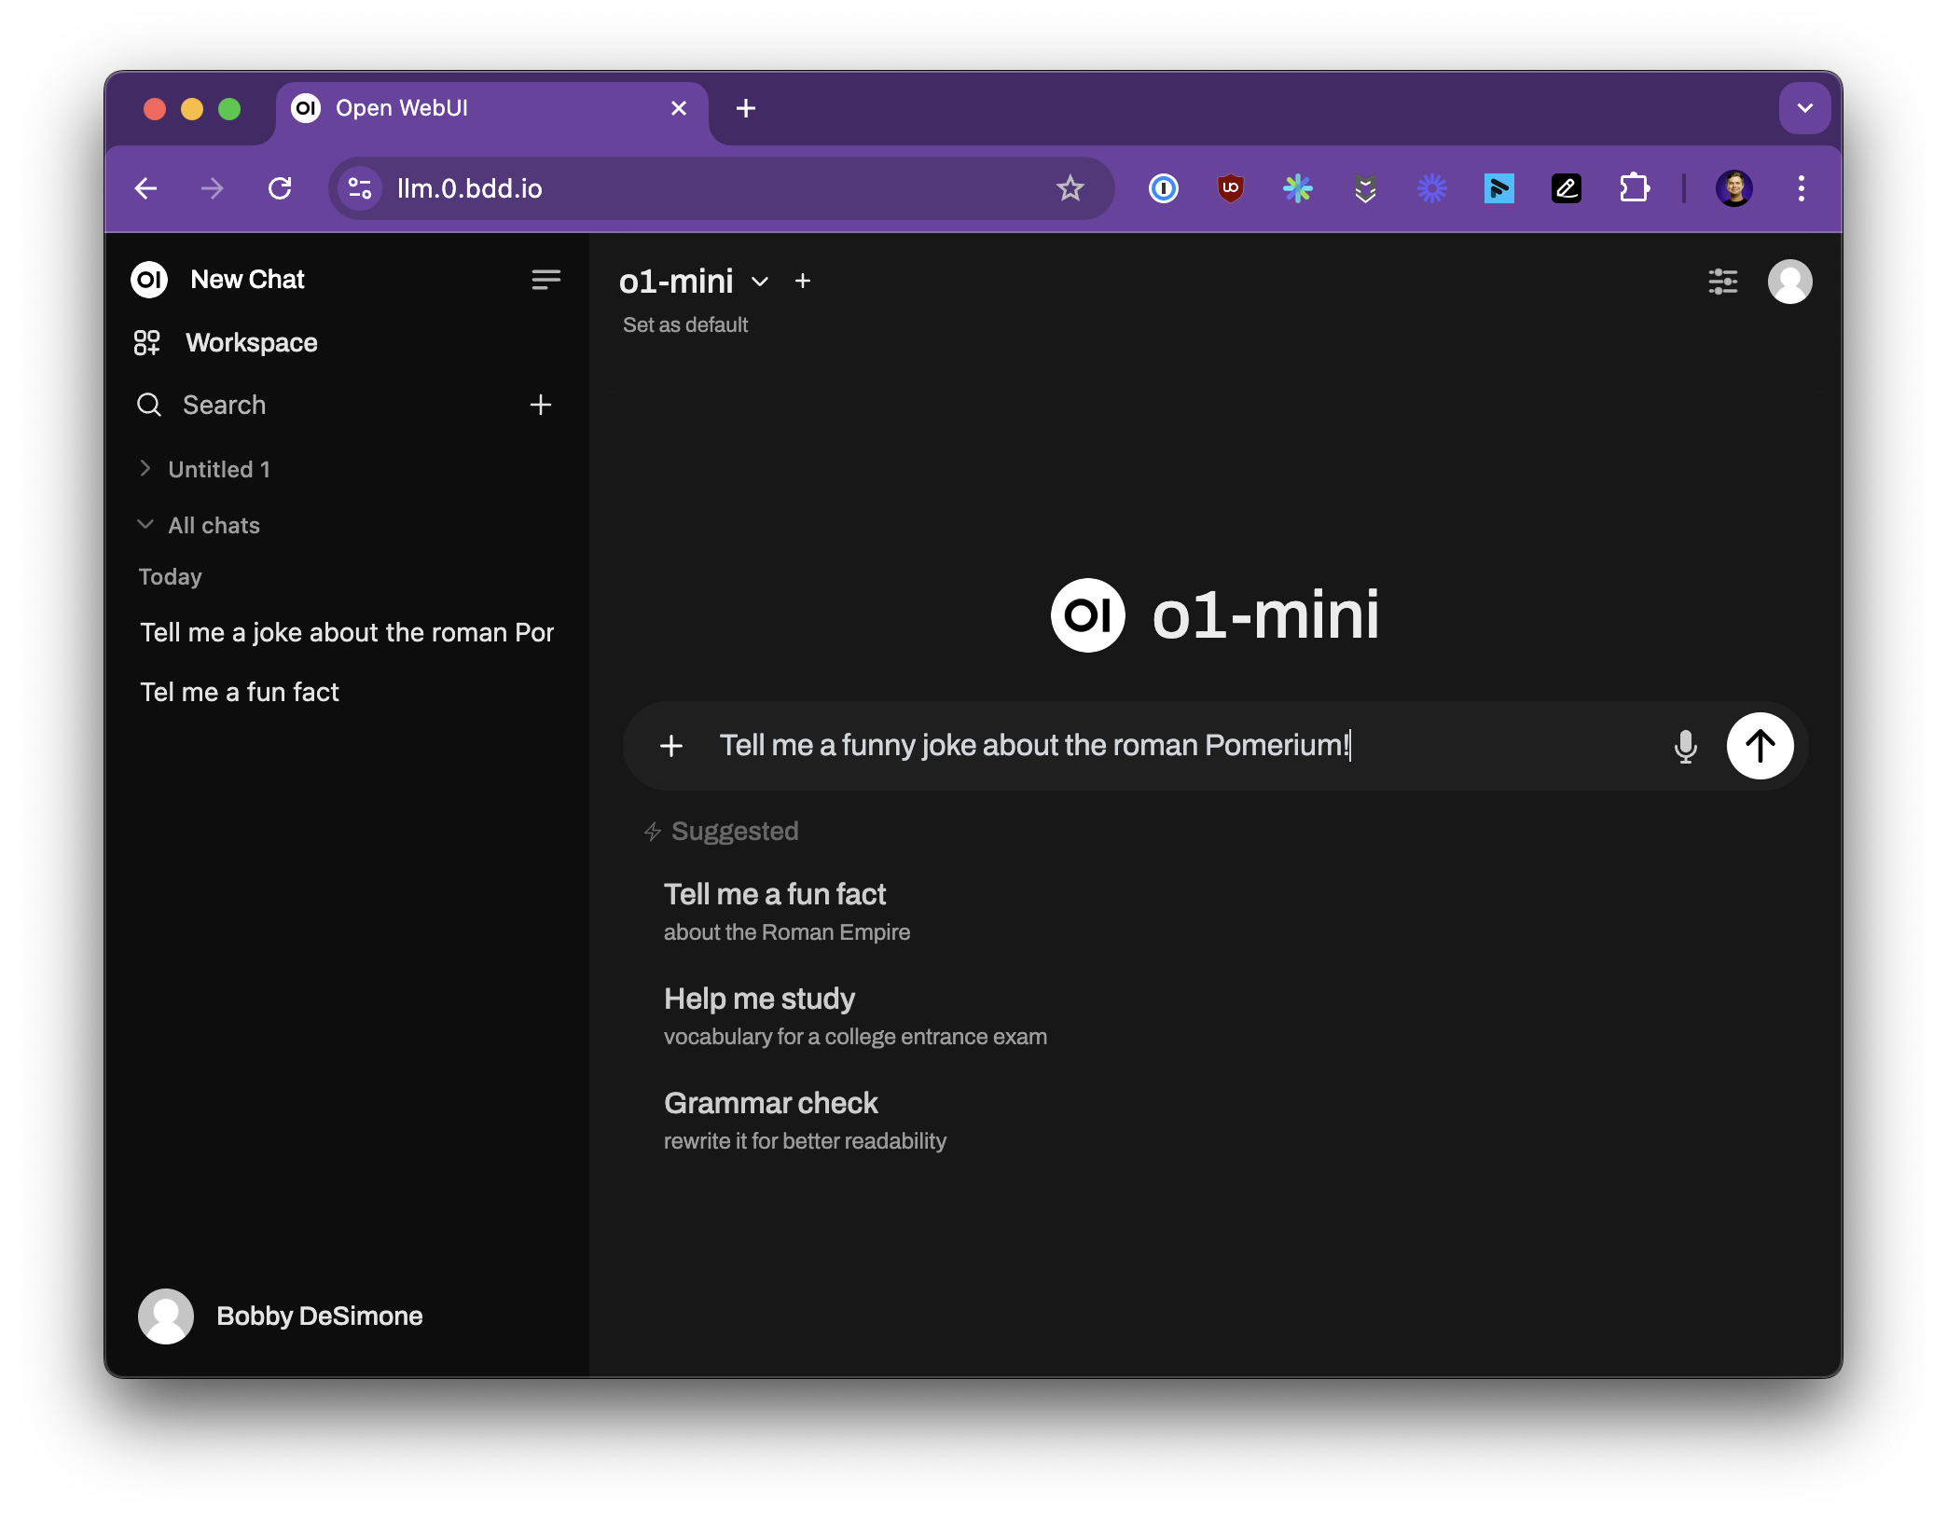Open the chat titled Tel me a fun fact
This screenshot has height=1516, width=1947.
click(240, 691)
